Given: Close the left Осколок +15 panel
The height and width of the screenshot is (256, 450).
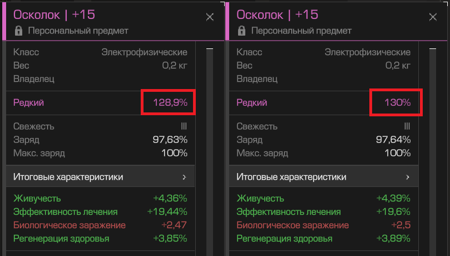Looking at the screenshot, I should coord(210,17).
